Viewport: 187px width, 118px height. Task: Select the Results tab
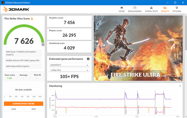pos(165,9)
